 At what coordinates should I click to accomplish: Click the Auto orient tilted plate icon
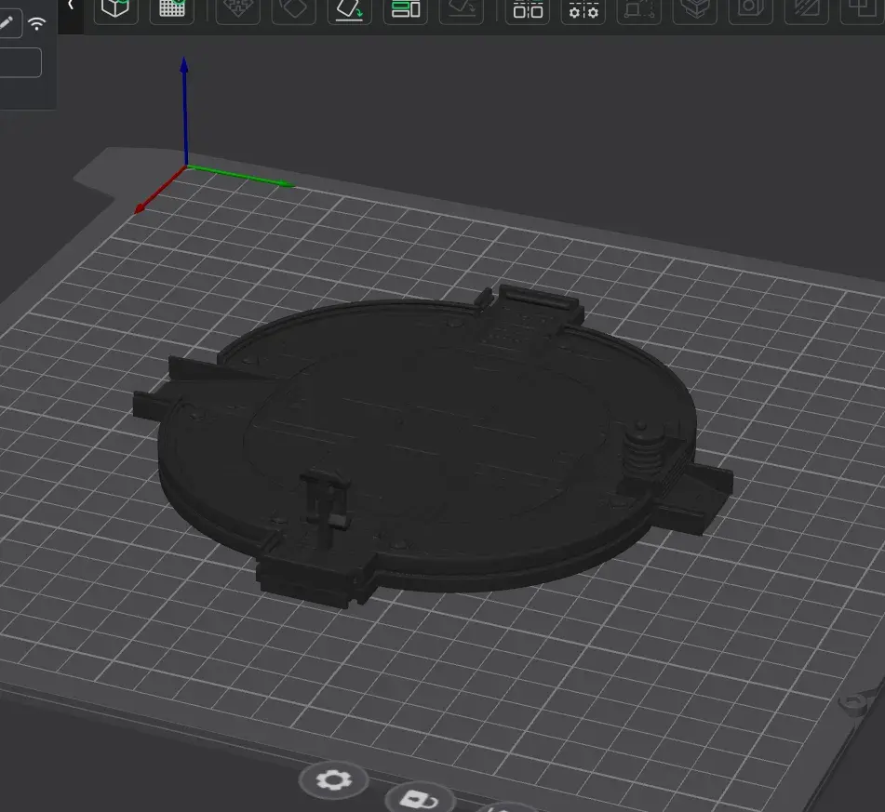349,8
